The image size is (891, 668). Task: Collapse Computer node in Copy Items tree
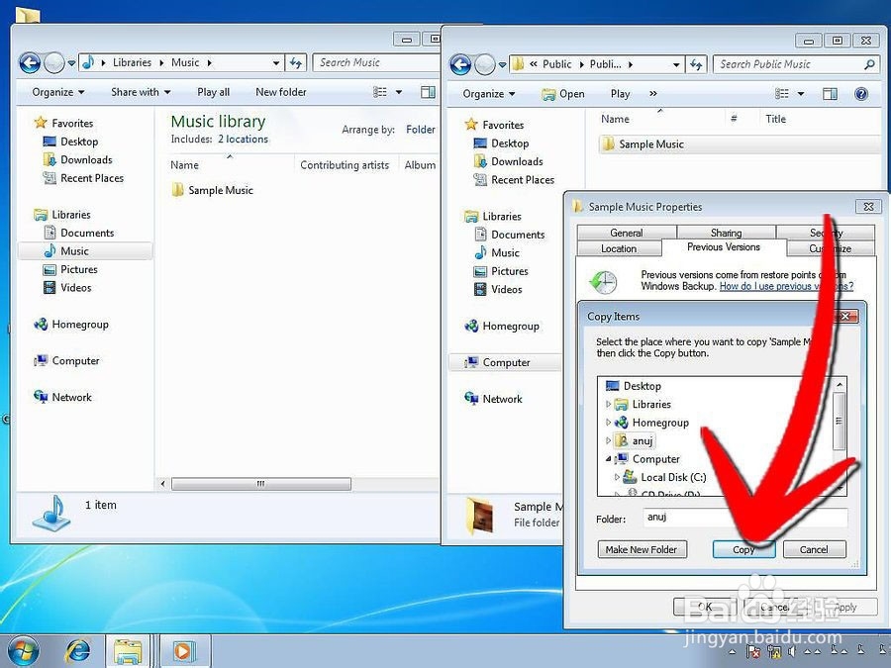pos(608,458)
